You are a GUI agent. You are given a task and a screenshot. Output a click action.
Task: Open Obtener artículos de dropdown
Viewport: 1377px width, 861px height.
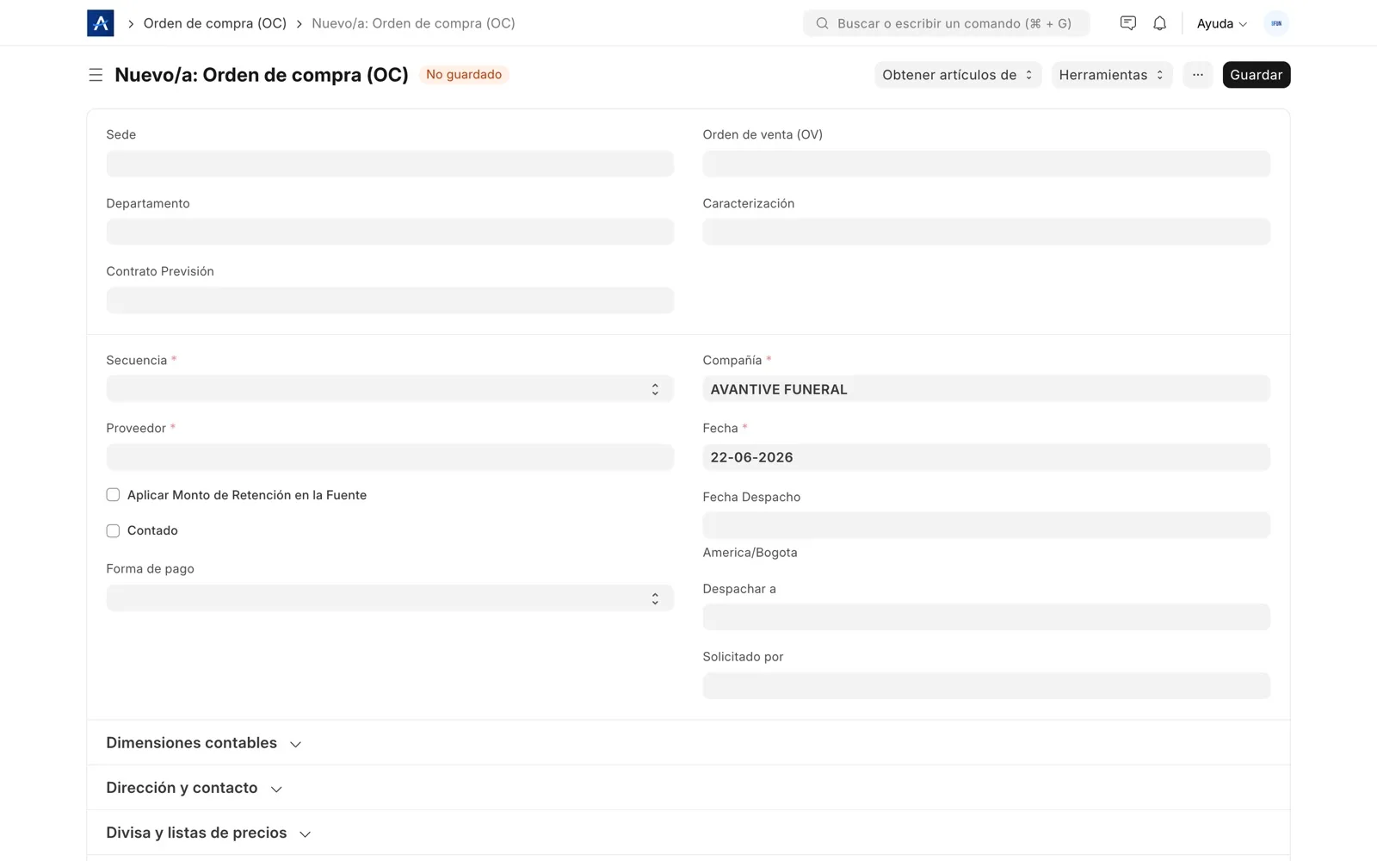click(x=958, y=75)
